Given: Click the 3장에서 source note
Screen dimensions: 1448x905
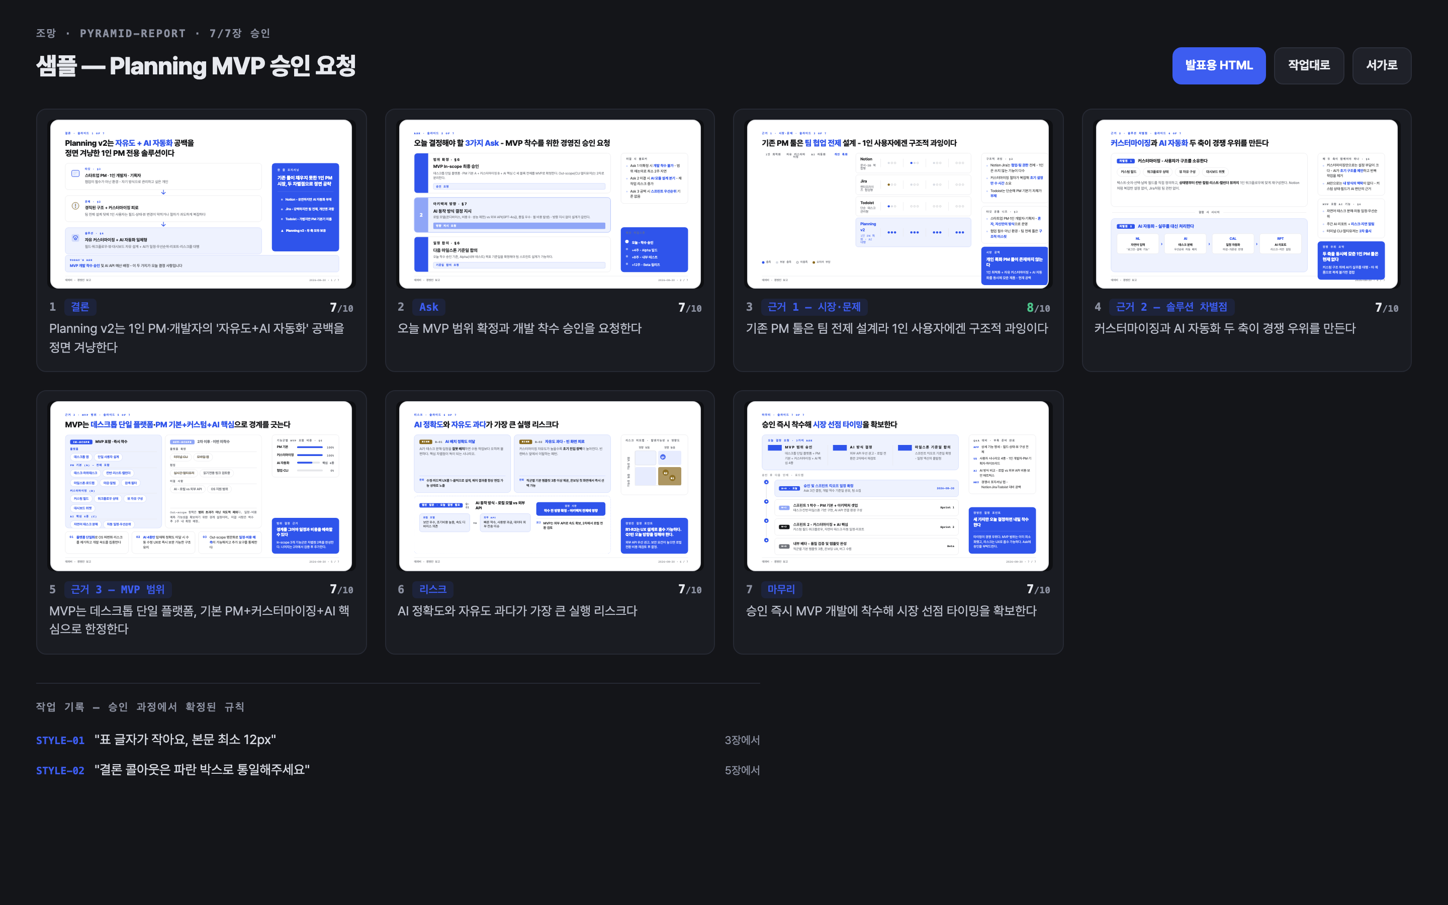Looking at the screenshot, I should pos(742,741).
